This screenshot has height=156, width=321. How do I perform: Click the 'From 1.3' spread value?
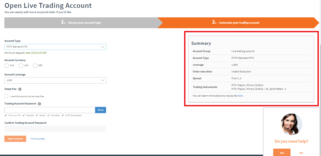[x=236, y=78]
